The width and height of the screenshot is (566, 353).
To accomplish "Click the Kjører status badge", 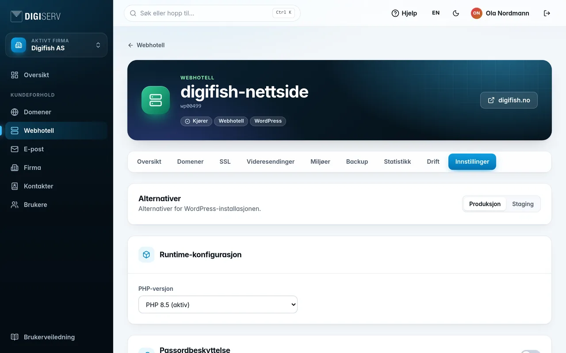I will pyautogui.click(x=196, y=121).
